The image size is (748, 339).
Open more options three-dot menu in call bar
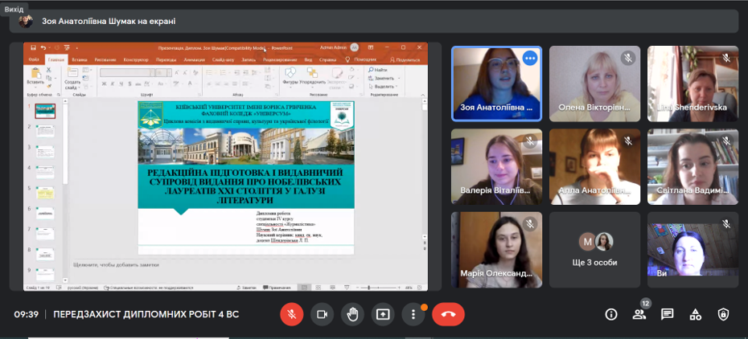tap(413, 314)
